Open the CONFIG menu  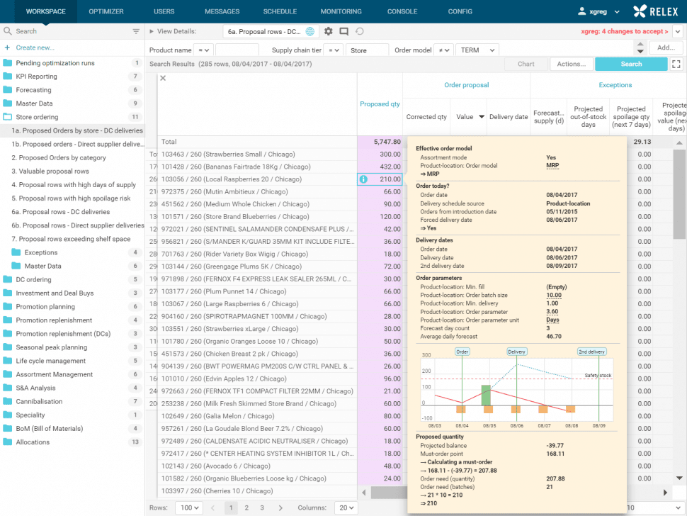(460, 11)
